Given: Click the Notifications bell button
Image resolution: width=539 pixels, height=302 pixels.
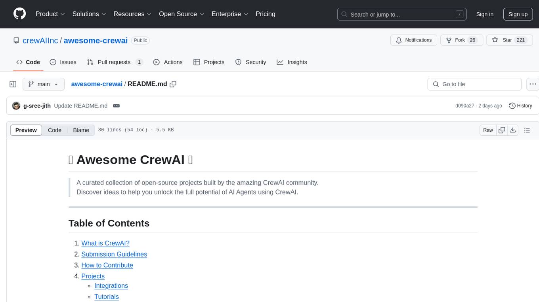Looking at the screenshot, I should pyautogui.click(x=414, y=40).
